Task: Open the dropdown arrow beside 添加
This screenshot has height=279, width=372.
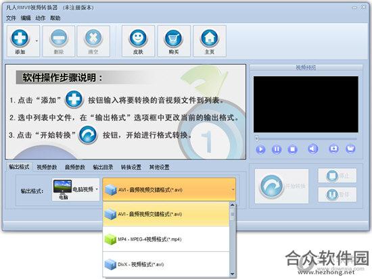Action: pyautogui.click(x=37, y=41)
